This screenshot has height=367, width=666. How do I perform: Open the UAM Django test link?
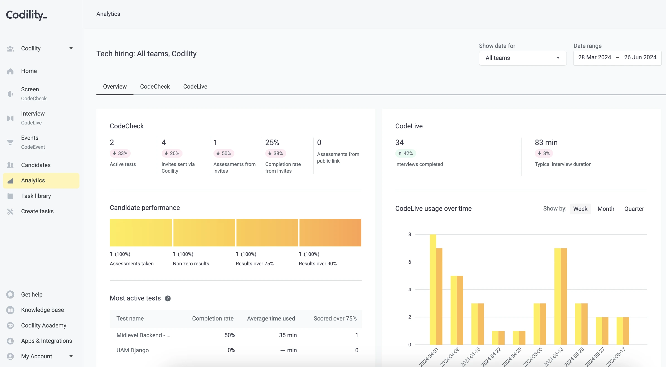point(133,350)
